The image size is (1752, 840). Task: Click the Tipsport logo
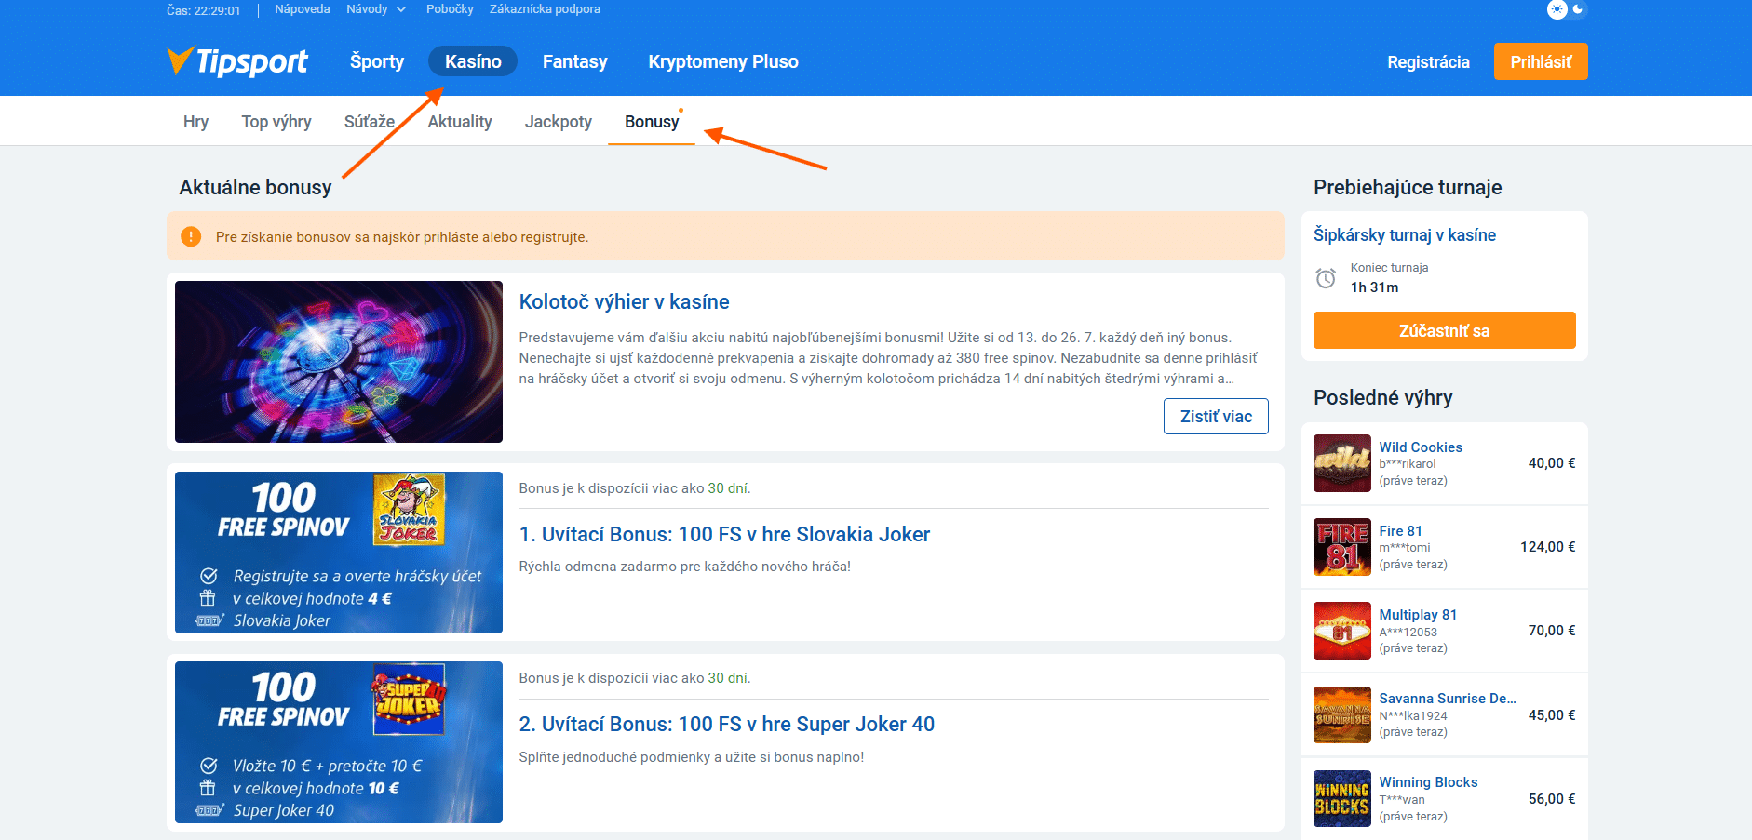[237, 61]
